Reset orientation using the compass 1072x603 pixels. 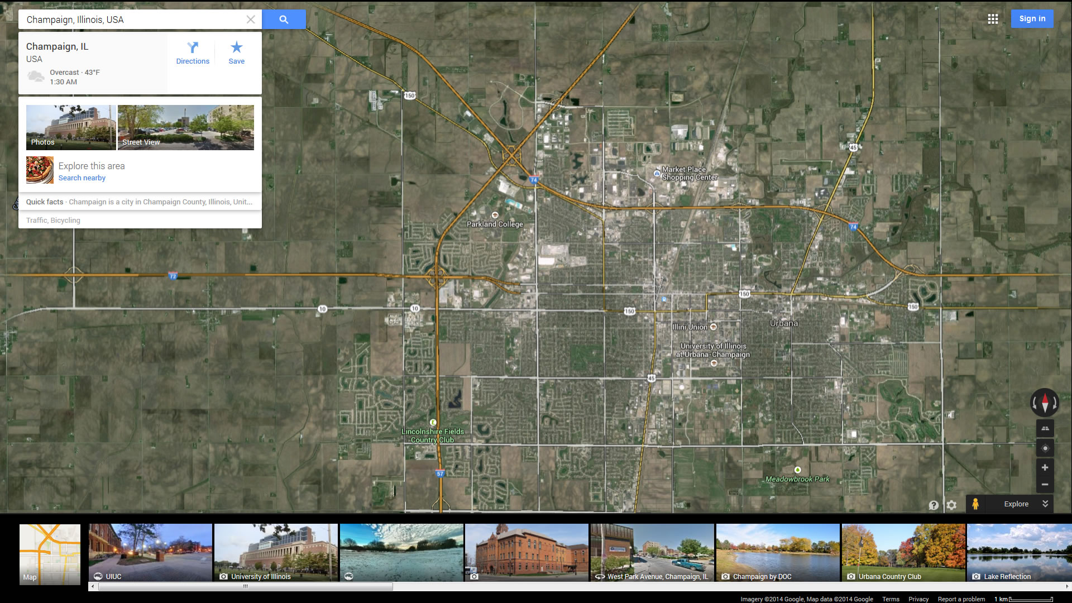point(1045,403)
